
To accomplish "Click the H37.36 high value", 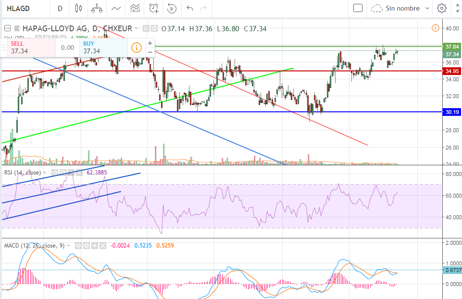I will [x=200, y=28].
